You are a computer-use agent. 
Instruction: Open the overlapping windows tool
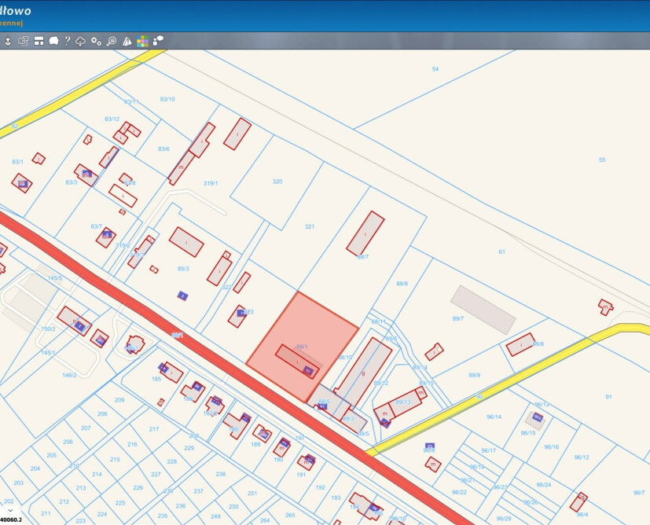coord(23,41)
